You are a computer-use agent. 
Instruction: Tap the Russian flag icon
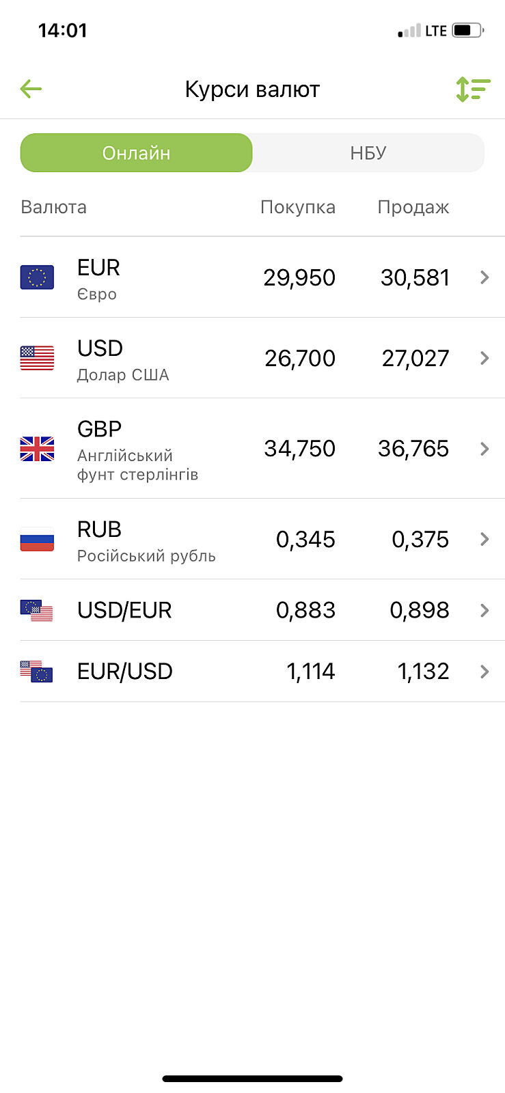[x=37, y=540]
